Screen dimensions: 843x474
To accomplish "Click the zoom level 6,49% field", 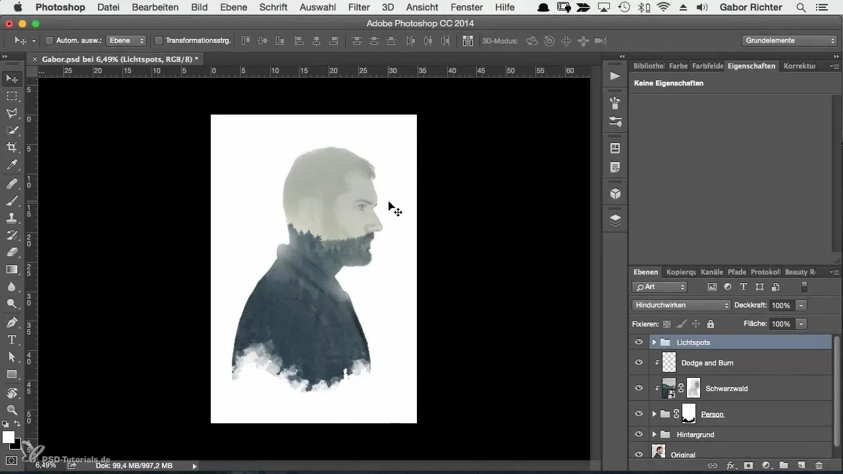I will click(45, 465).
